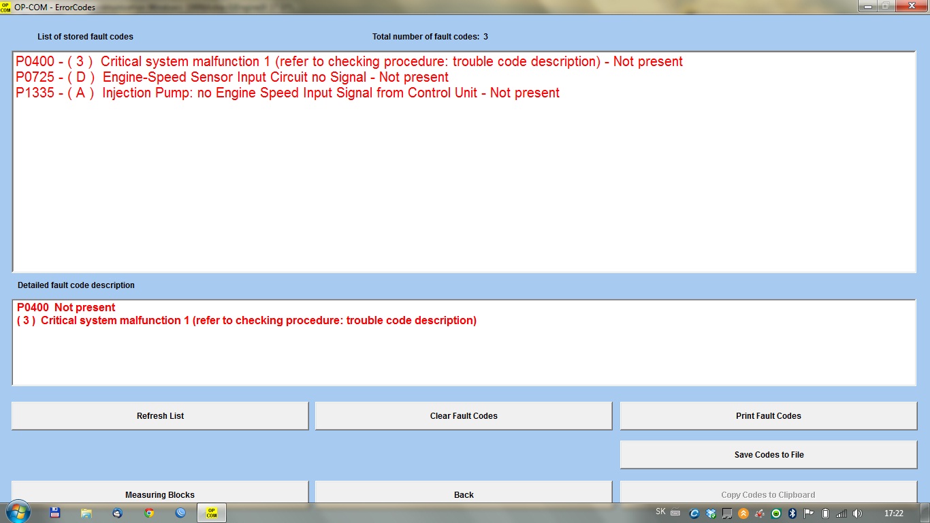Image resolution: width=930 pixels, height=523 pixels.
Task: Click the Dropbox tray icon
Action: point(711,513)
